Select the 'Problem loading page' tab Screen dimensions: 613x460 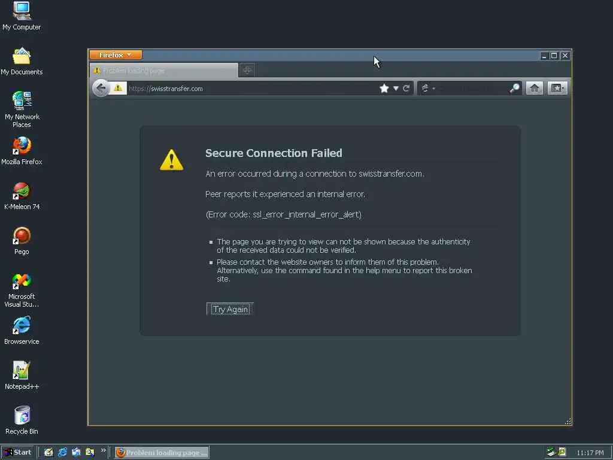(164, 71)
